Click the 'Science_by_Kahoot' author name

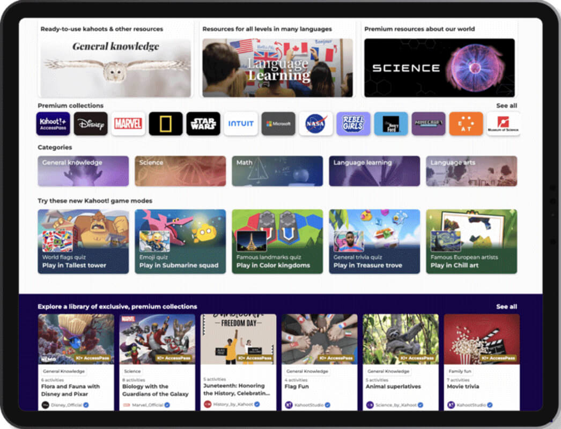(396, 405)
